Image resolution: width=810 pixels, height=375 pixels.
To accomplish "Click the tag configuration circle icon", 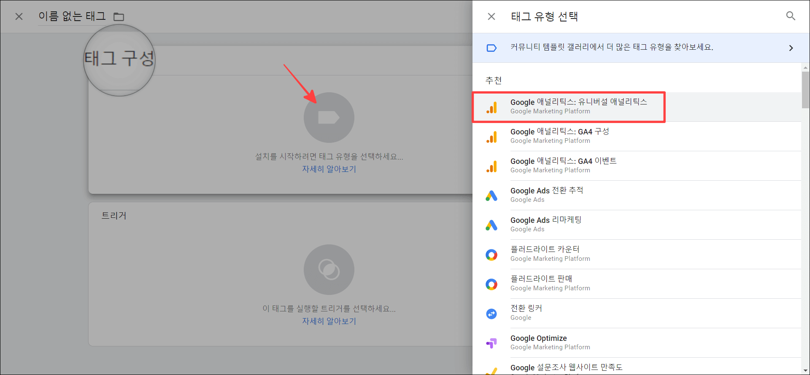I will (329, 118).
